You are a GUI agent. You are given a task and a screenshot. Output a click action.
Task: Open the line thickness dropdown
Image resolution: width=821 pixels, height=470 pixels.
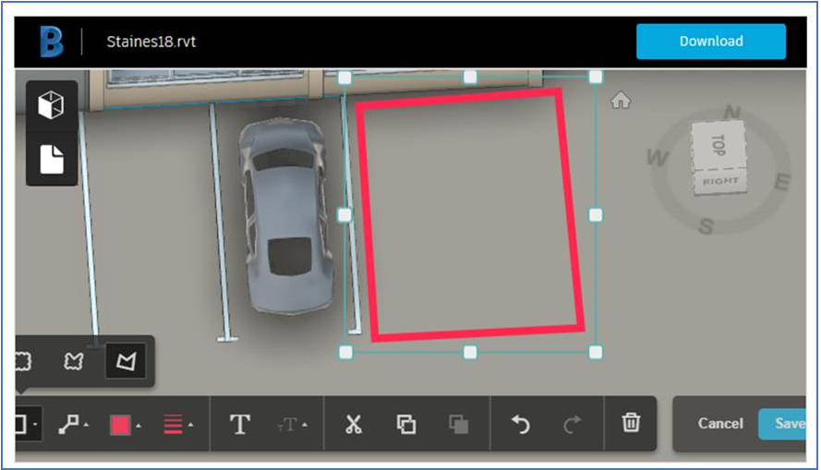coord(178,425)
